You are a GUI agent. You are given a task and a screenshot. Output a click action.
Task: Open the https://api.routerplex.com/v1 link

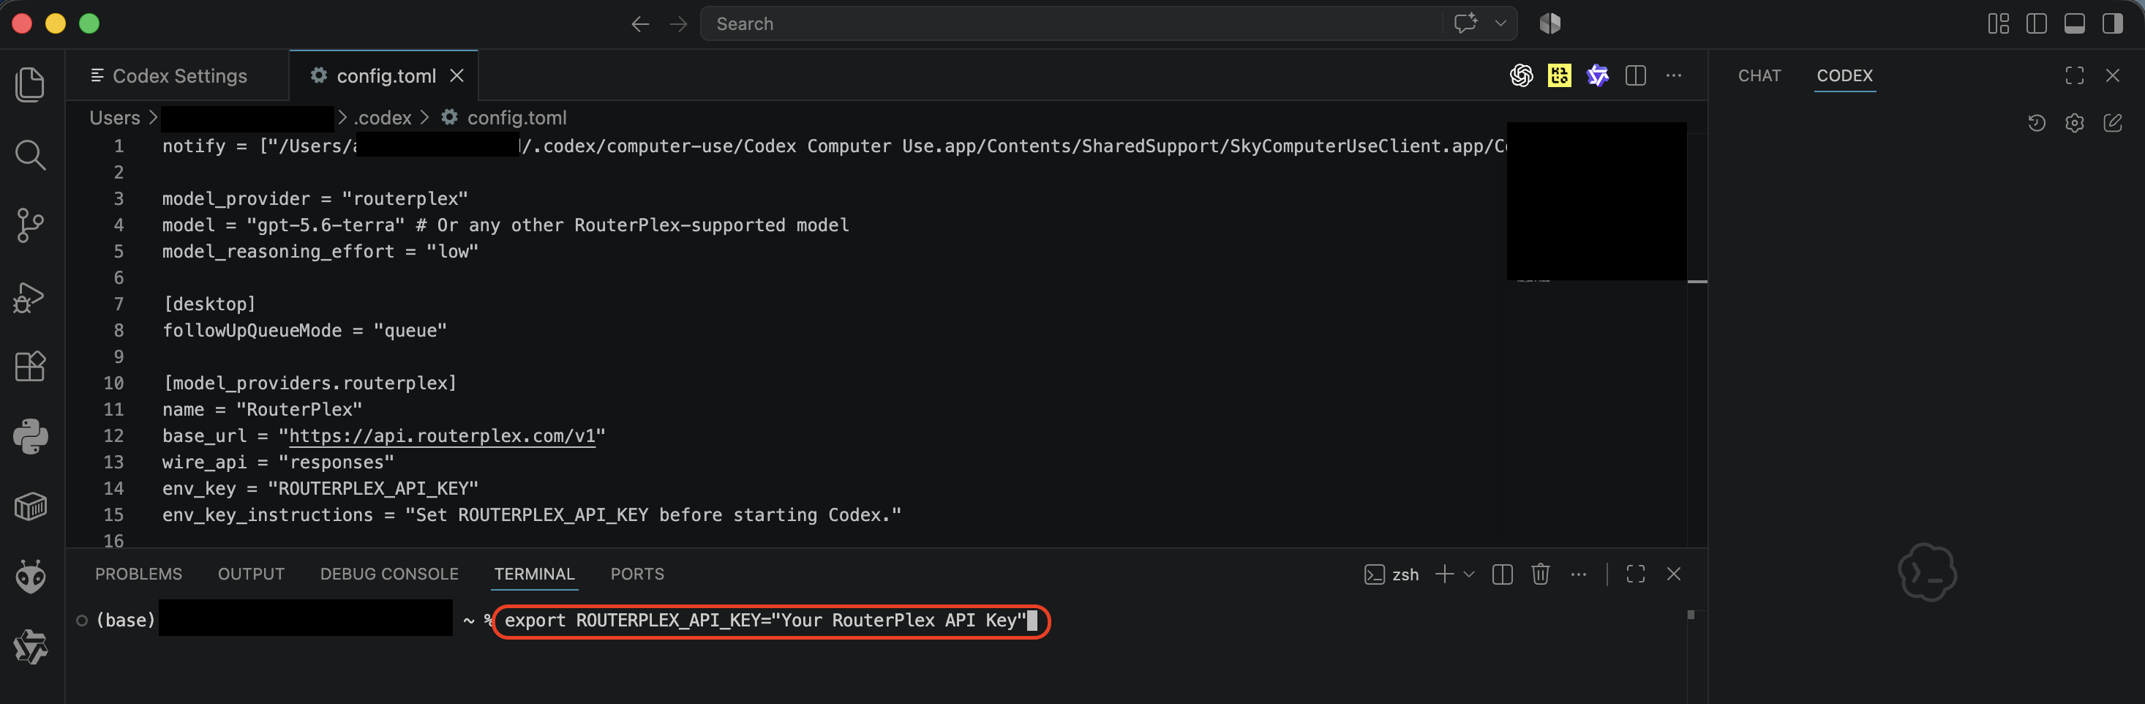click(442, 435)
